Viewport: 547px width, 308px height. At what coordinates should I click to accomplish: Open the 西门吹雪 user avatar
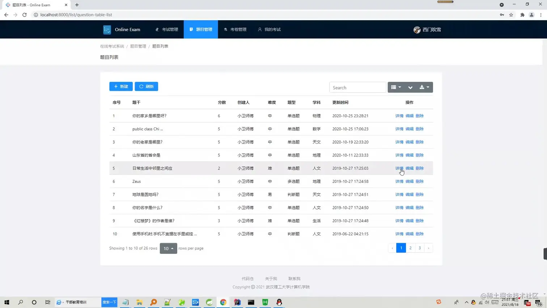417,30
